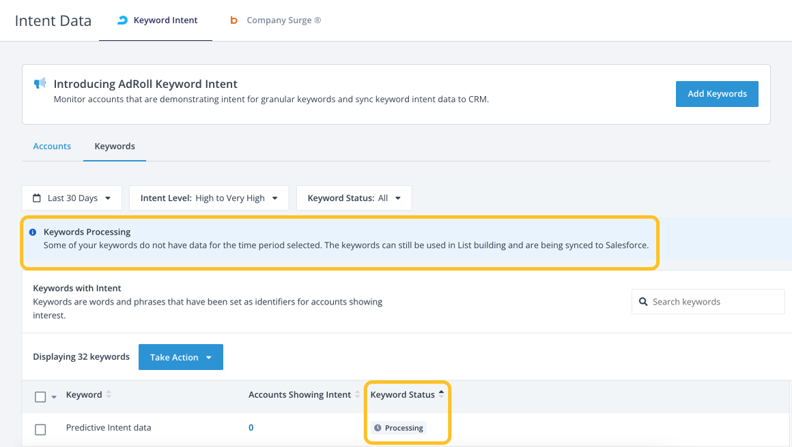Check the select-all keywords checkbox

[x=40, y=397]
